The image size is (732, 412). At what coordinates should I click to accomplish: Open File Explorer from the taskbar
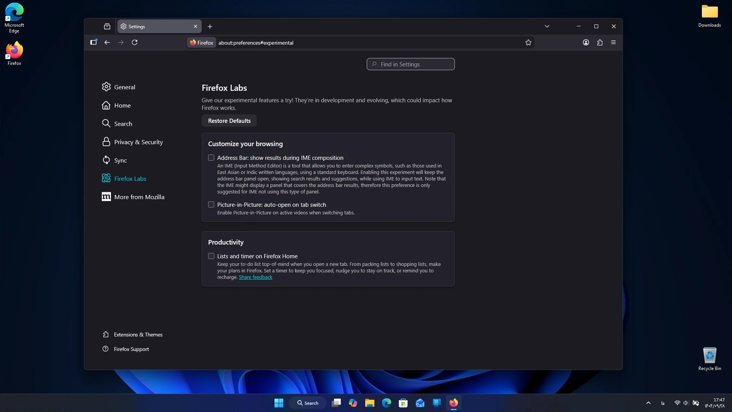pos(369,403)
